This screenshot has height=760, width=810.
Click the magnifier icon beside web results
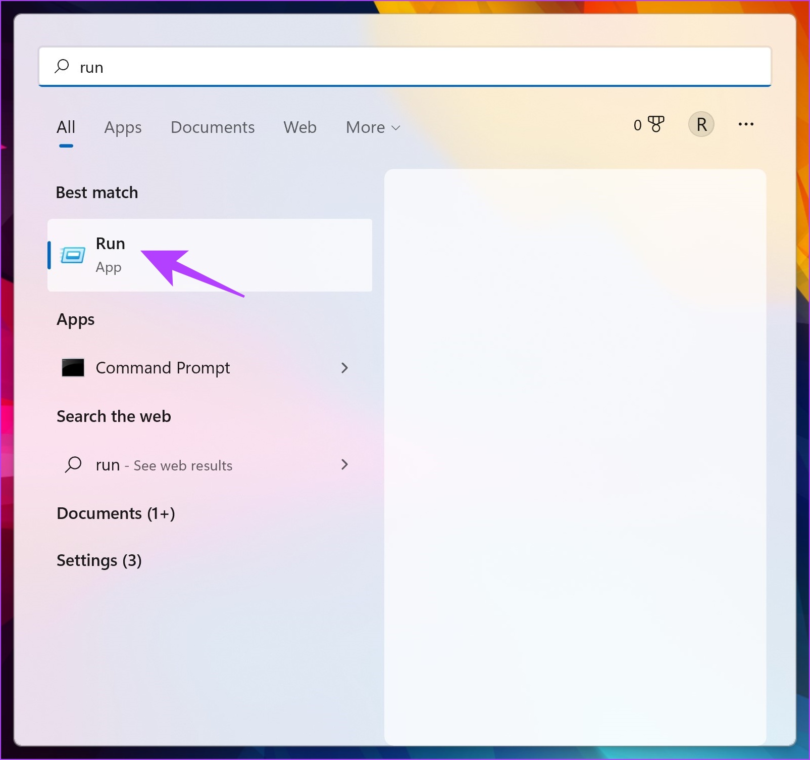[x=73, y=464]
